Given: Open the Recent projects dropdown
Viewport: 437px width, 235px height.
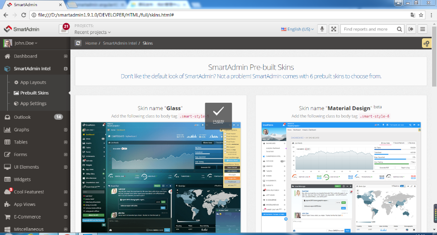Looking at the screenshot, I should 92,32.
